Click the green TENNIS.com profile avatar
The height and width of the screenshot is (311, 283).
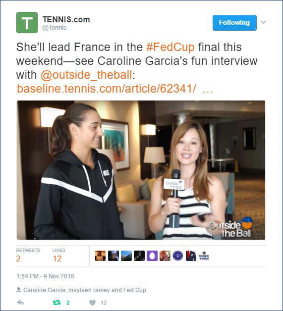(x=27, y=22)
